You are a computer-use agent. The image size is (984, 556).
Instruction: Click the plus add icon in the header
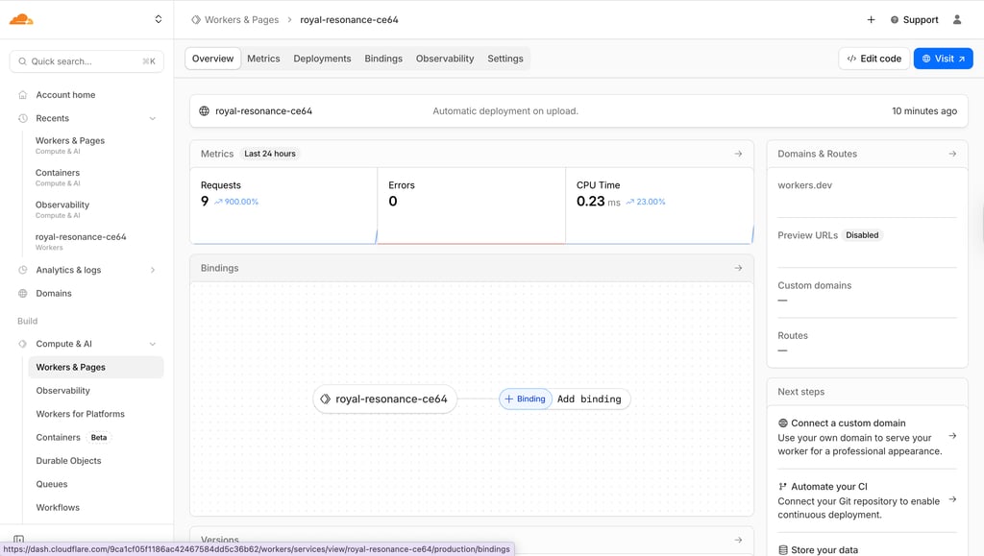pyautogui.click(x=871, y=20)
